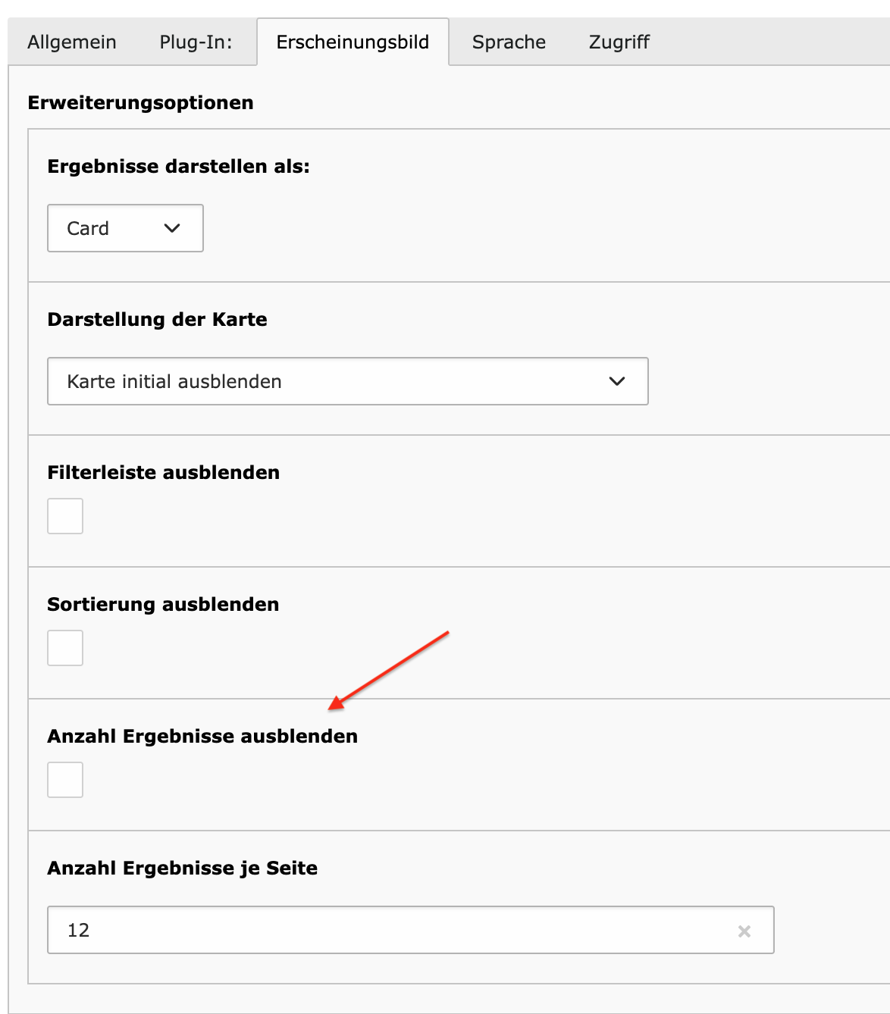Focus the Anzahl Ergebnisse je Seite input
This screenshot has height=1014, width=890.
(411, 930)
